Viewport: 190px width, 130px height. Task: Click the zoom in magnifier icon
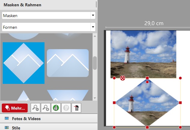click(46, 108)
